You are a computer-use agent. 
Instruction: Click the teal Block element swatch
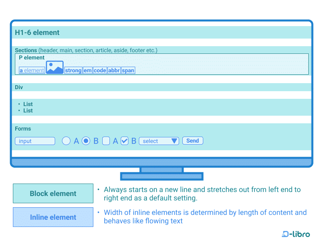pos(53,193)
